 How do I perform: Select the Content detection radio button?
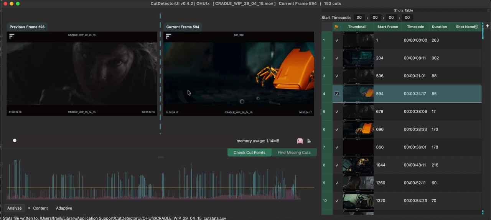[x=29, y=208]
